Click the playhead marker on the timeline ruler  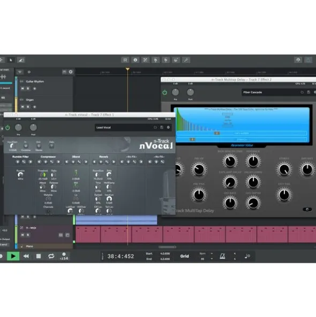[127, 69]
